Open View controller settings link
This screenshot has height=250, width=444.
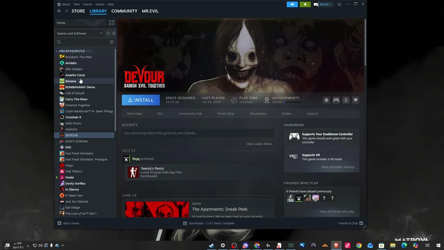[x=338, y=167]
